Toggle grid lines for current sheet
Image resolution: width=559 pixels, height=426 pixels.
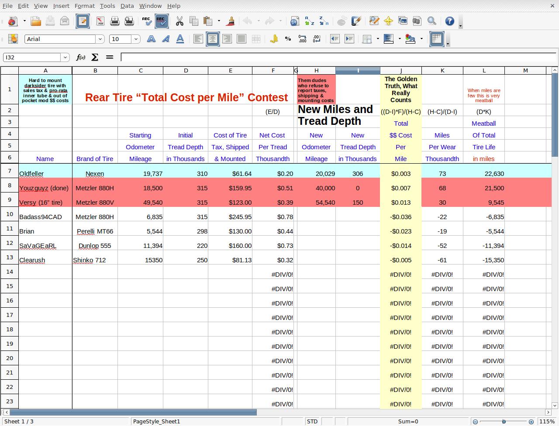coord(437,39)
